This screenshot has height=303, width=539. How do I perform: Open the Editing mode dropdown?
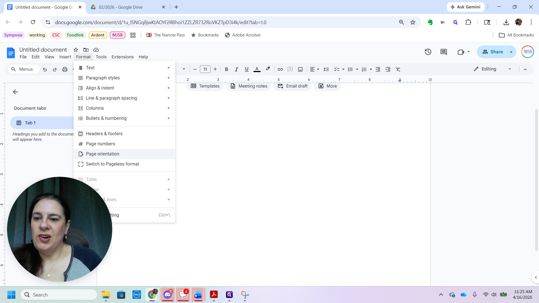pos(492,69)
